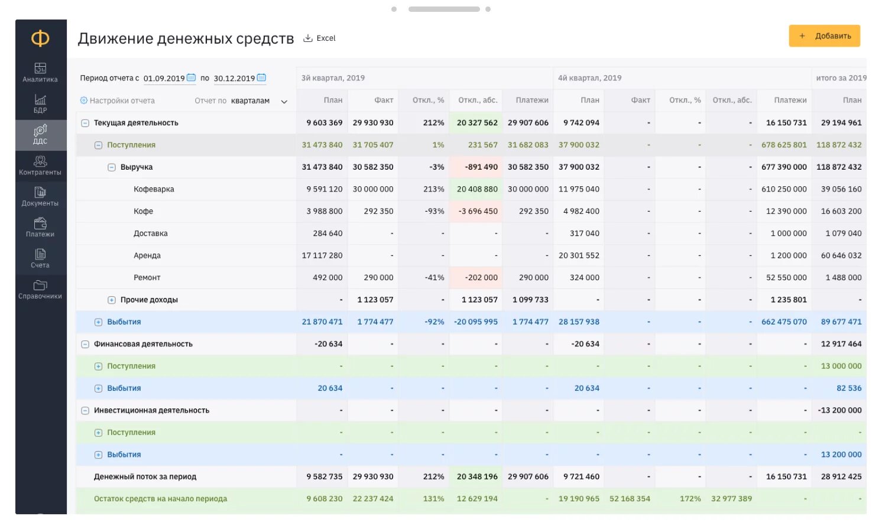Open the Отчет по кварталам dropdown
This screenshot has height=532, width=882.
pyautogui.click(x=258, y=101)
